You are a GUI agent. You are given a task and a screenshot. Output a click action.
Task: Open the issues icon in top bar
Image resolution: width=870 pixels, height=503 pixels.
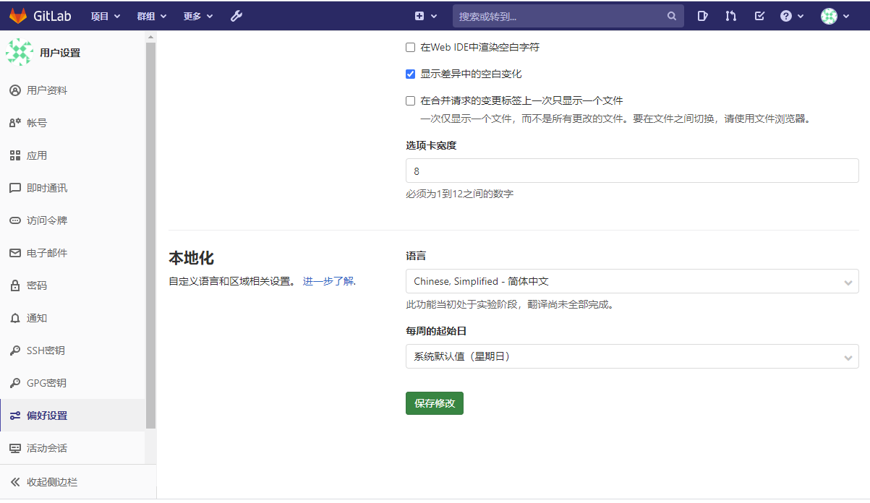(x=702, y=16)
